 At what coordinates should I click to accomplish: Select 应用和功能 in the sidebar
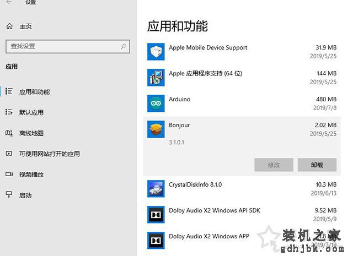pos(34,92)
